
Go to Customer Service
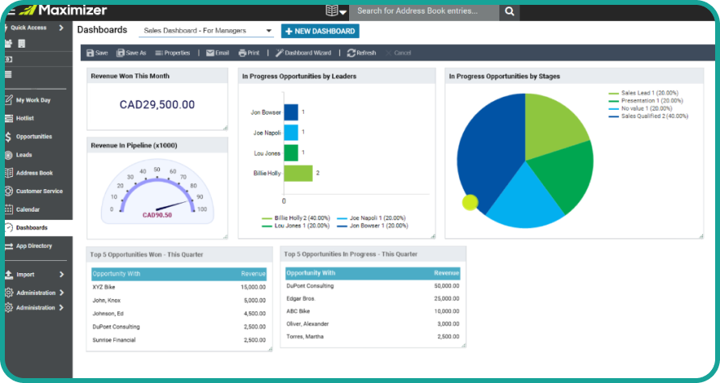click(x=39, y=191)
